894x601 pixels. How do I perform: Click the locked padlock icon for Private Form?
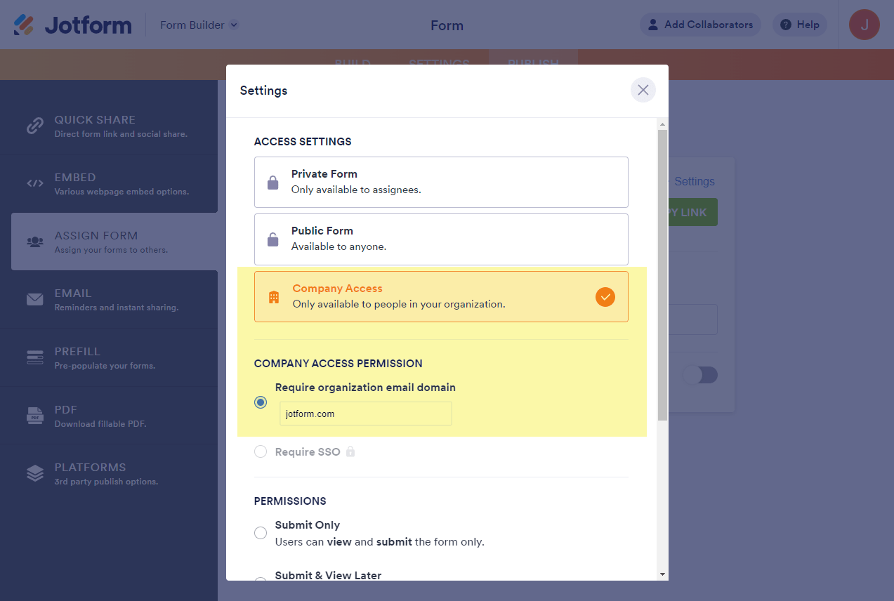(x=273, y=183)
